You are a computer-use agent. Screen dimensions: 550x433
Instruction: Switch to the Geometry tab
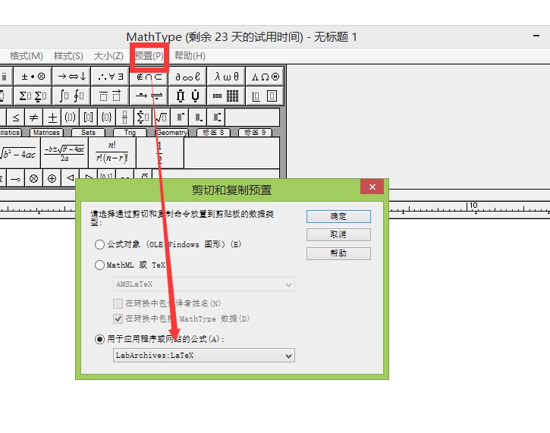point(172,133)
